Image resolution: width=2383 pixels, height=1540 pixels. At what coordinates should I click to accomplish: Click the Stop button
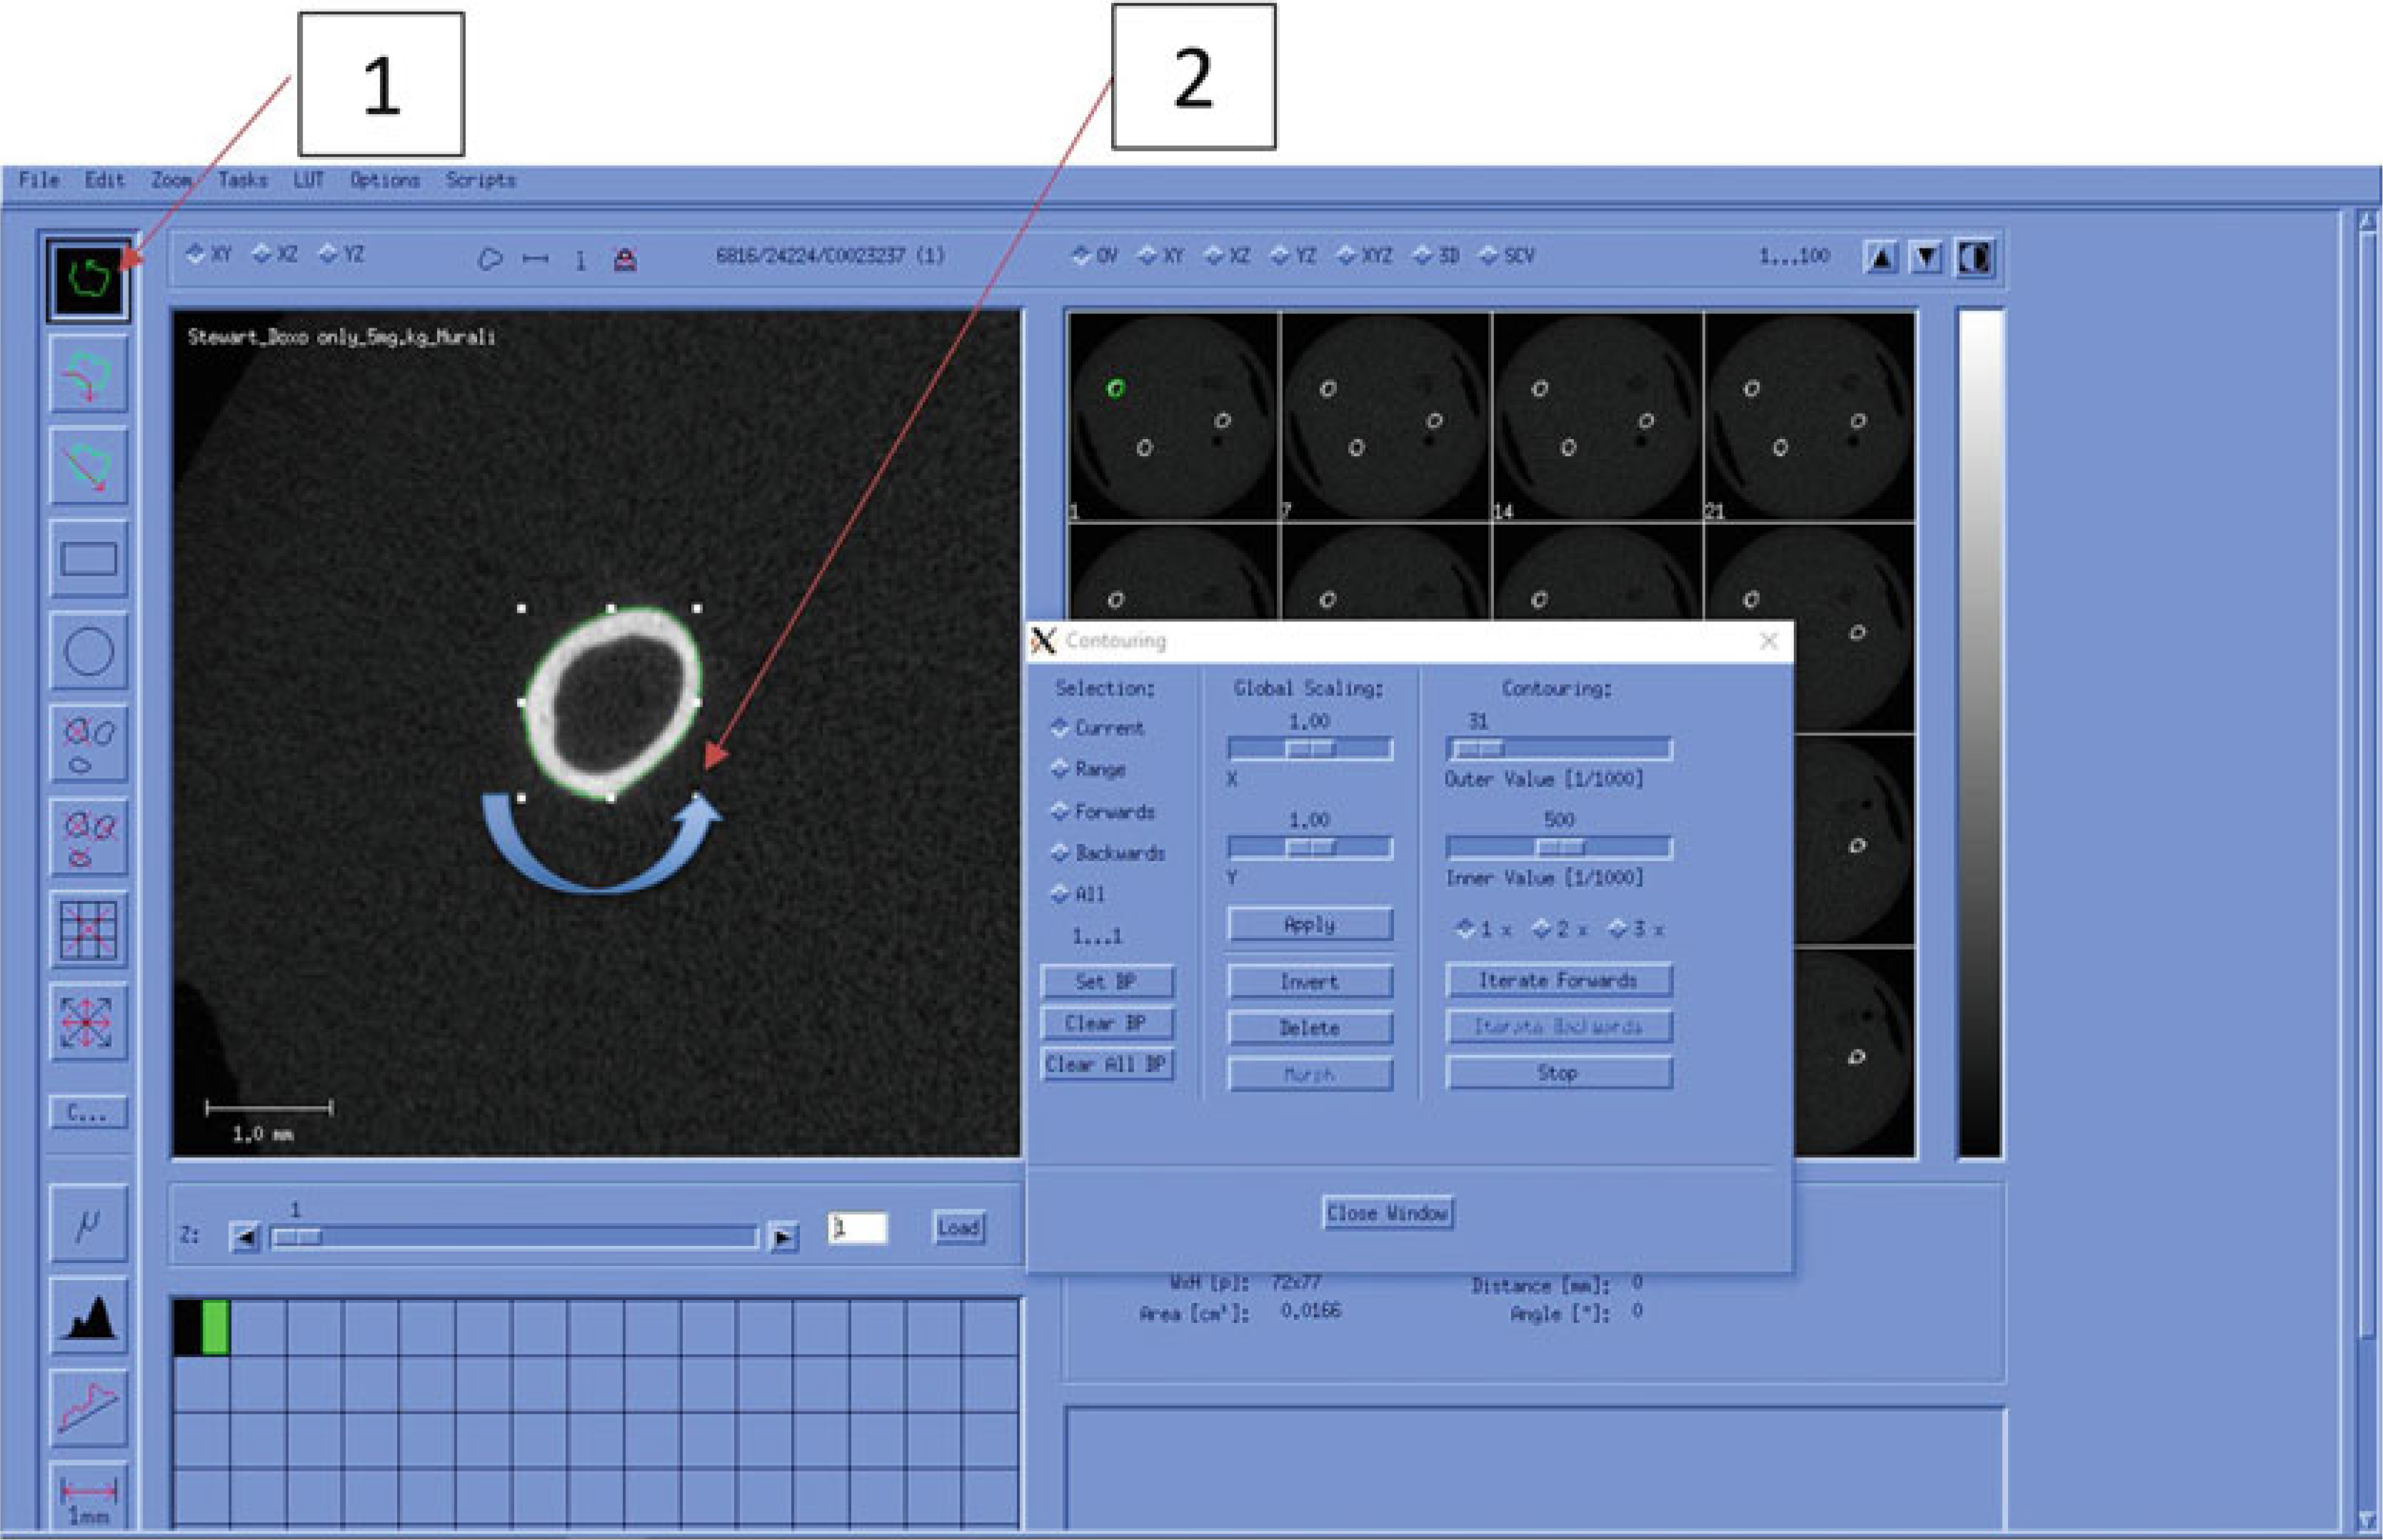click(x=1558, y=1073)
